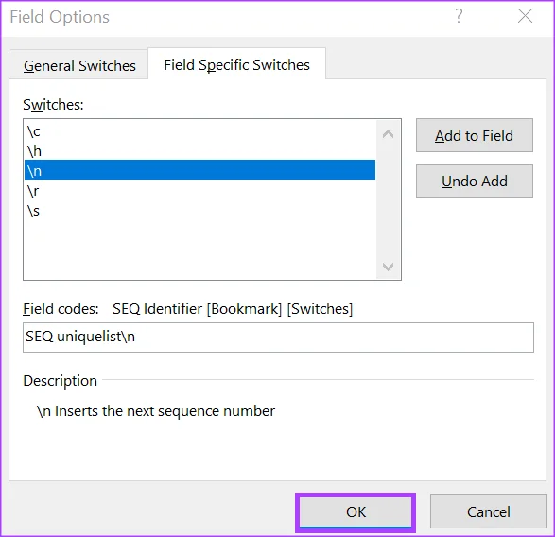Cancel the Field Options dialog
The image size is (555, 537).
[489, 511]
